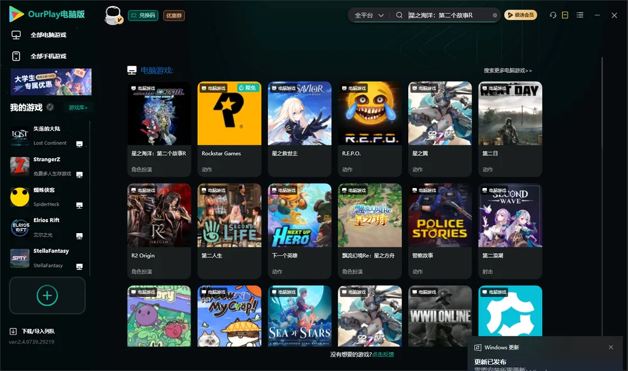
Task: Click the 大学生专属优惠 banner
Action: pyautogui.click(x=51, y=82)
